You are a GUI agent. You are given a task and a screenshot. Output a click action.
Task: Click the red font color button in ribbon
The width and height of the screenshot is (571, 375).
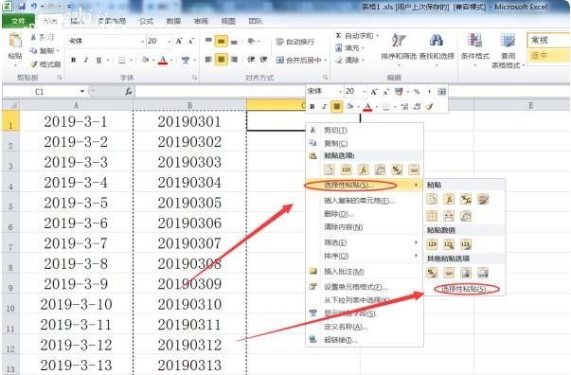click(x=163, y=60)
